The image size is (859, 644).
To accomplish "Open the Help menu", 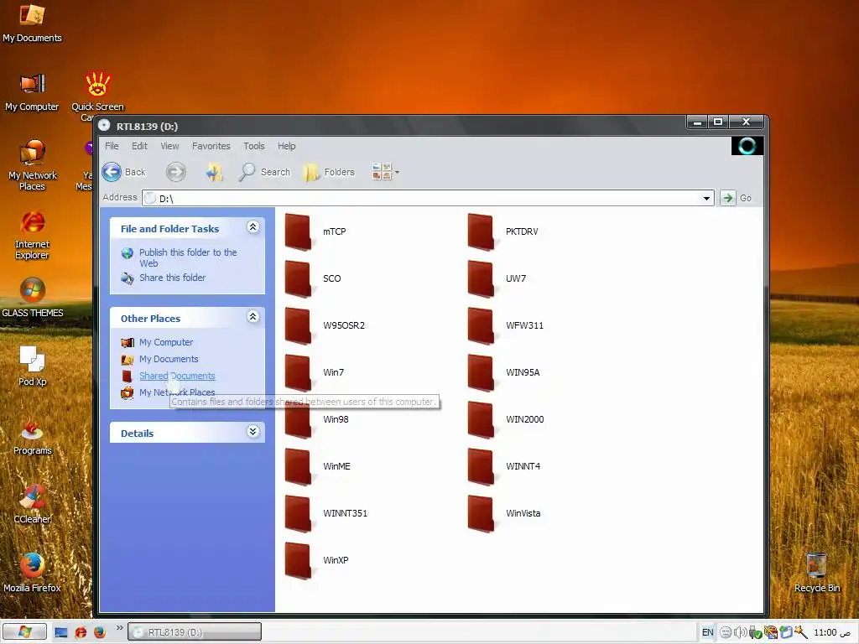I will (287, 146).
